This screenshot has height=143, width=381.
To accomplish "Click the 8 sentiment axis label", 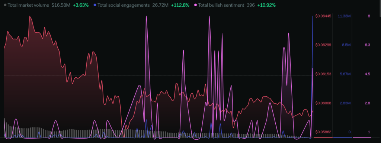I will [369, 16].
